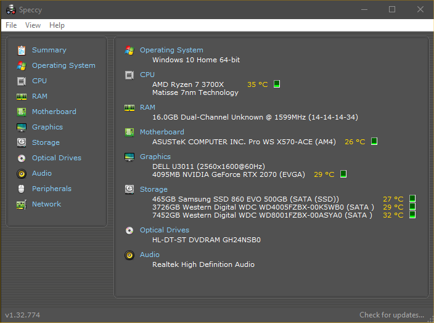
Task: Click 'HL-DT-ST DVDRAM GH24NSB0' text
Action: tap(207, 240)
